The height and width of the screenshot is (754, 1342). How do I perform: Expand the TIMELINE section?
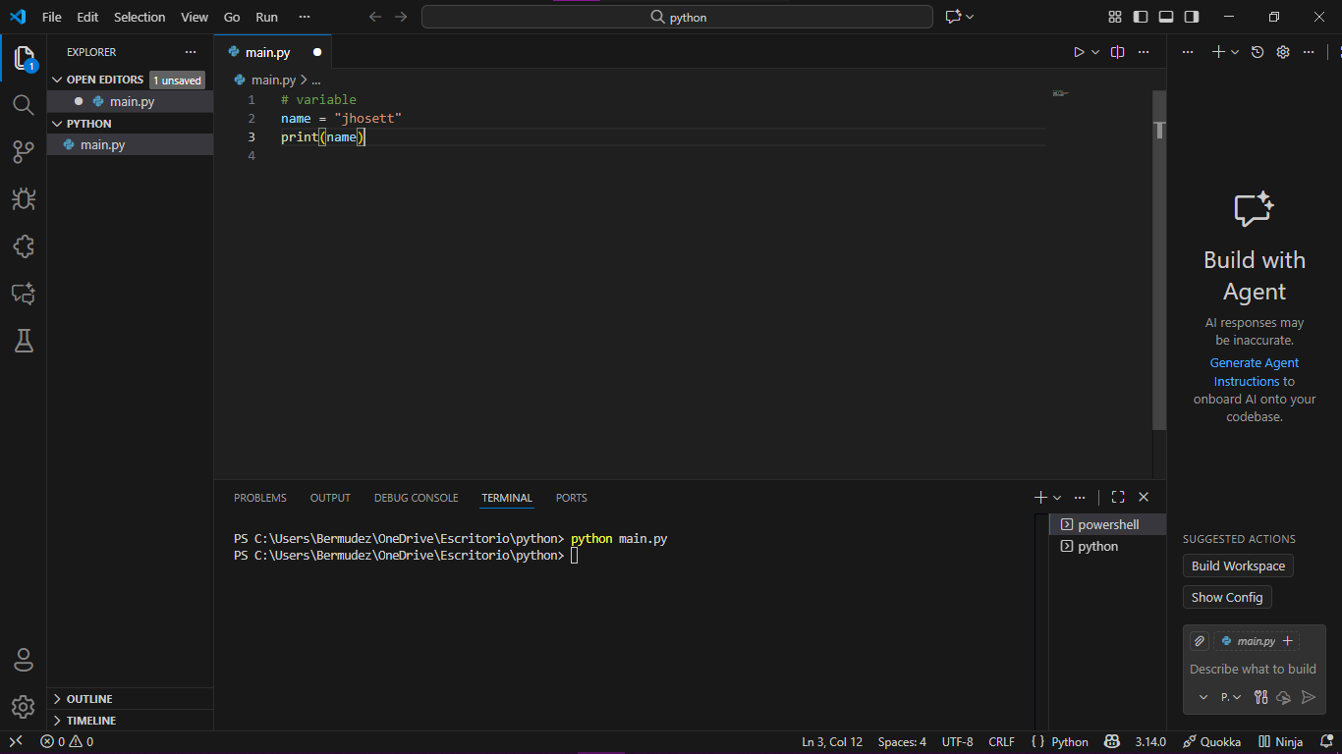click(x=90, y=721)
